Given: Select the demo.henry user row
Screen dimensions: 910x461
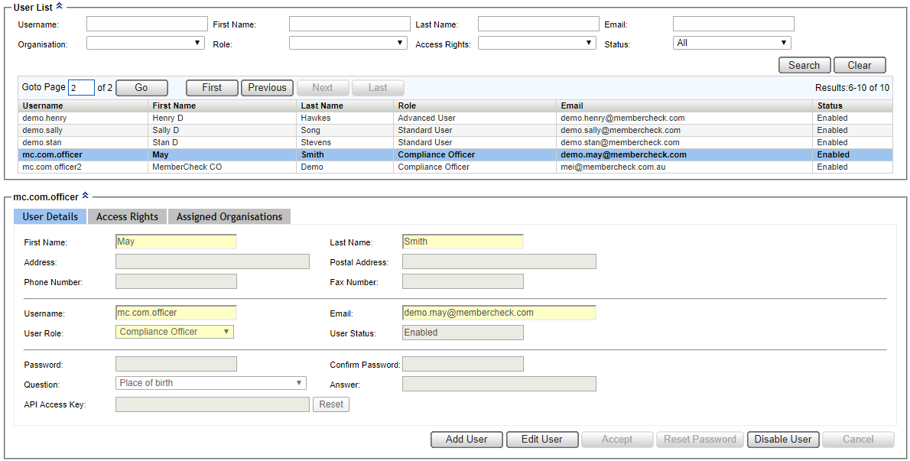Looking at the screenshot, I should click(455, 118).
